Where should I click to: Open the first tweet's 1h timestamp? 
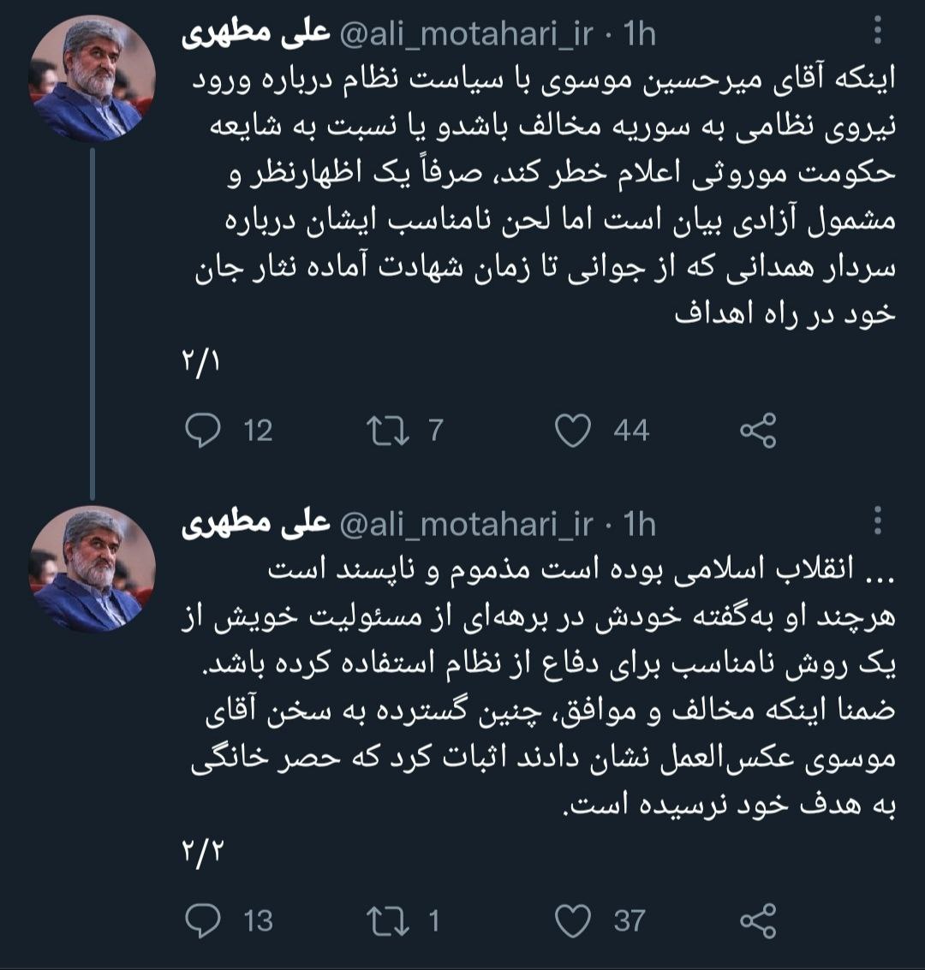[640, 35]
